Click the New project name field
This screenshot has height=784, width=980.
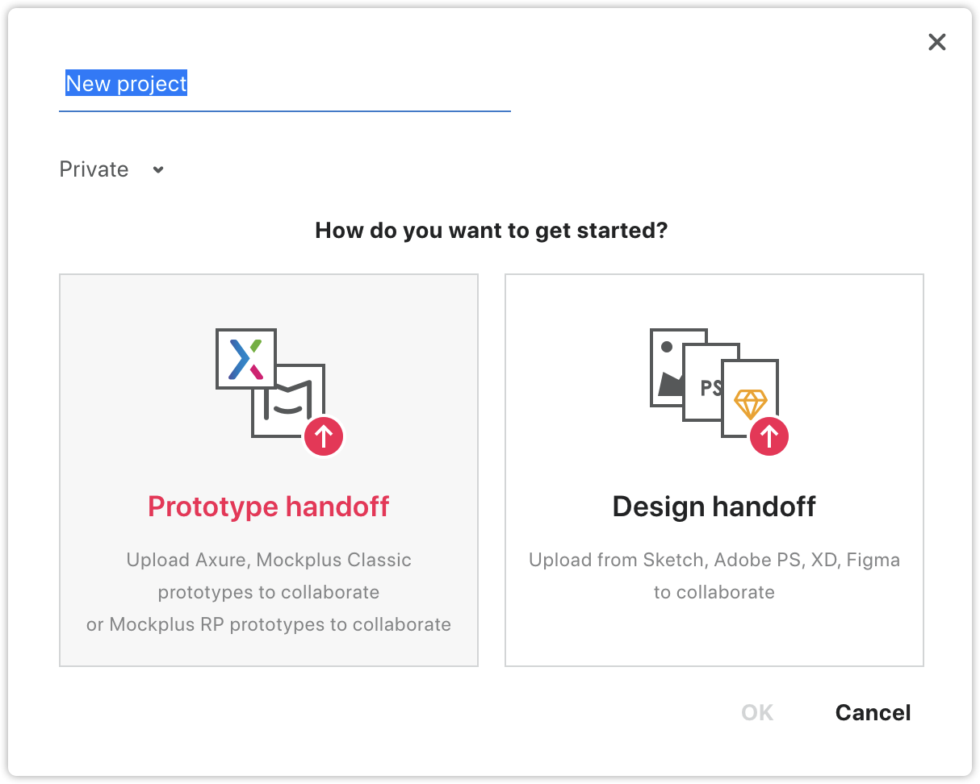[x=285, y=85]
